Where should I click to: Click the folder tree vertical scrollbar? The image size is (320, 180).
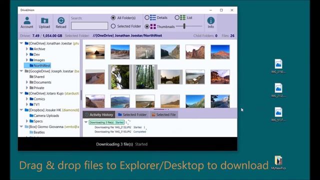81,95
